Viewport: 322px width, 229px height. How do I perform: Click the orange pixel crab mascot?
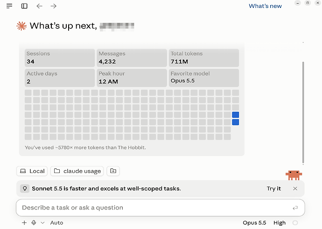pos(294,175)
